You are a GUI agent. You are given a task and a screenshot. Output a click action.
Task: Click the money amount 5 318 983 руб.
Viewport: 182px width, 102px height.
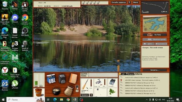click(67, 6)
